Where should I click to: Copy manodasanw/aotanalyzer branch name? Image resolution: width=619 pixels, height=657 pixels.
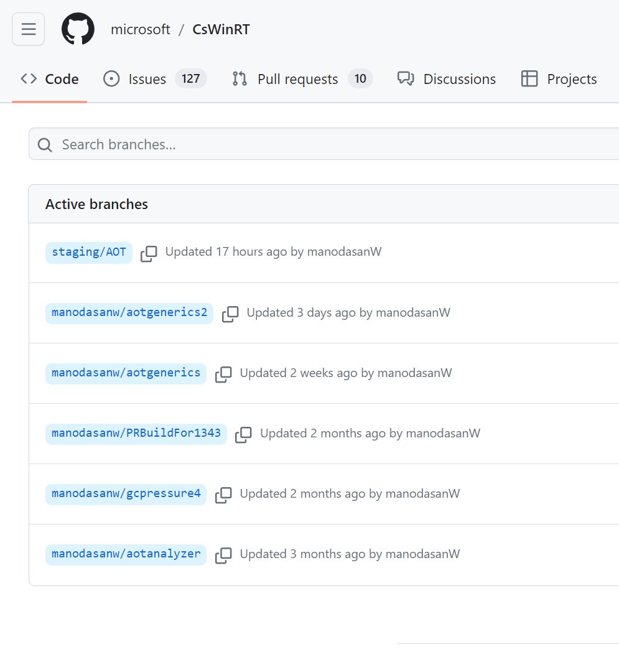point(223,555)
